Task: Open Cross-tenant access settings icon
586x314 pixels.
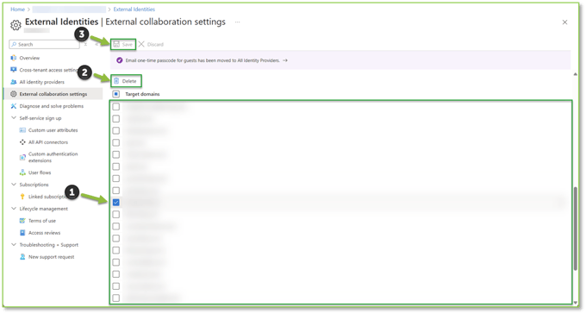Action: 14,70
